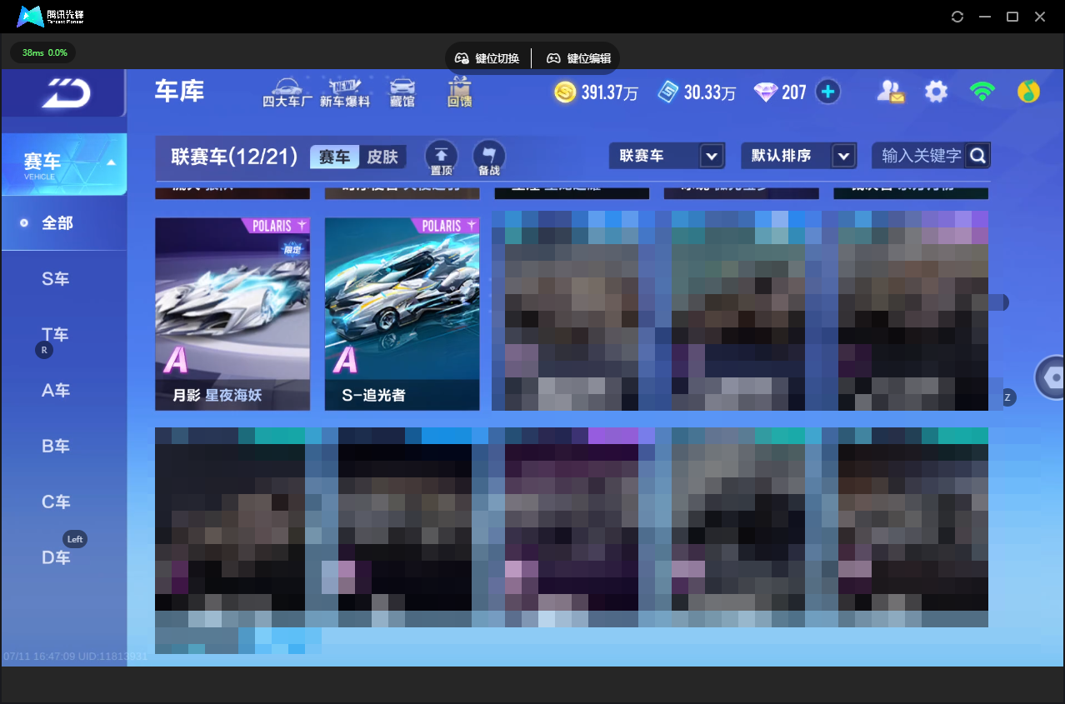This screenshot has height=704, width=1065.
Task: Select the S-追光者 car card
Action: click(402, 314)
